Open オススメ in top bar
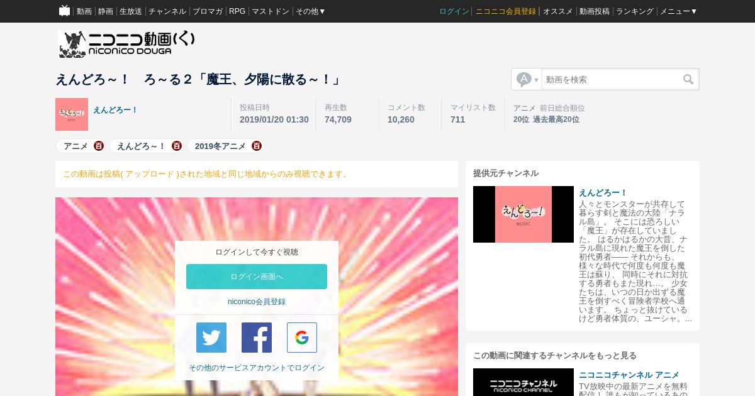This screenshot has height=396, width=755. pos(558,11)
